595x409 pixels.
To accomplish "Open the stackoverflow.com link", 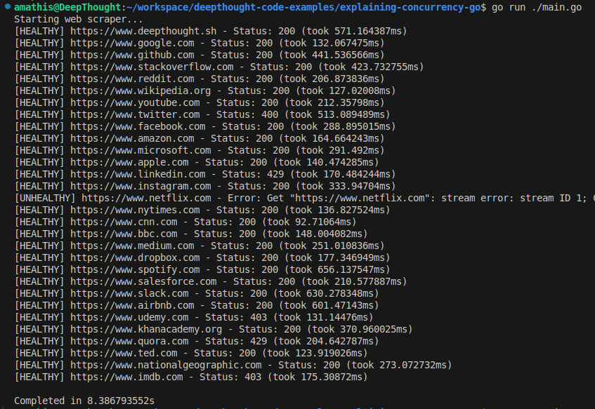I will click(x=152, y=67).
